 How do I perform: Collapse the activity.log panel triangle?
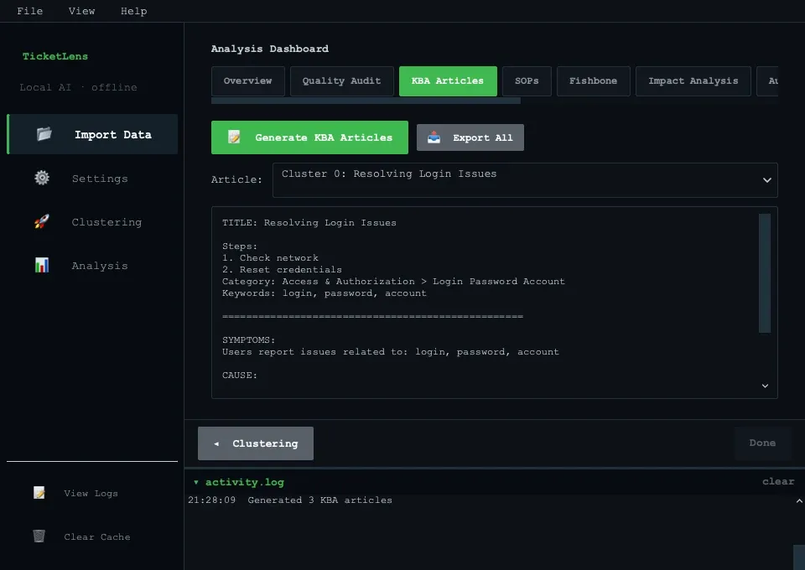tap(195, 482)
